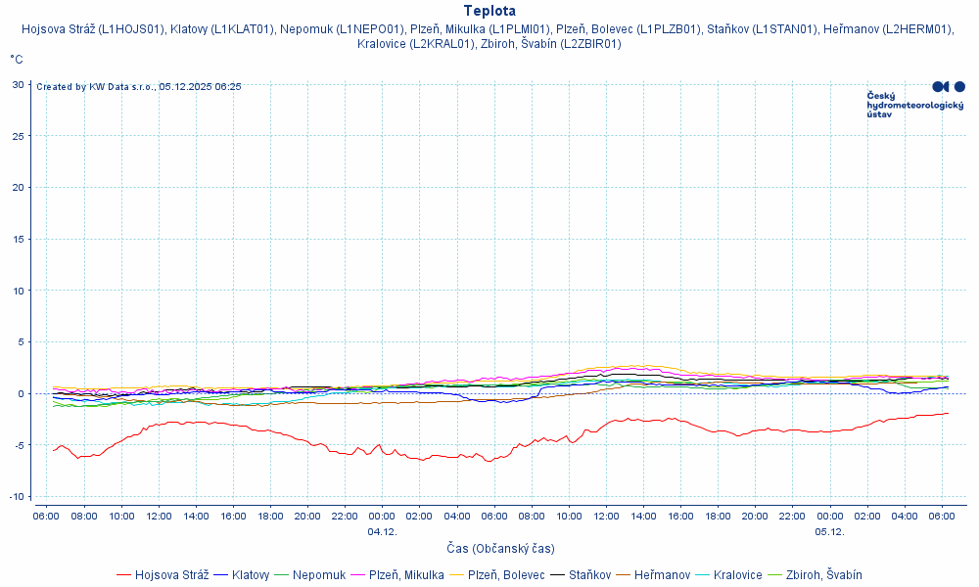Toggle the Nepomuk series legend label

point(319,575)
